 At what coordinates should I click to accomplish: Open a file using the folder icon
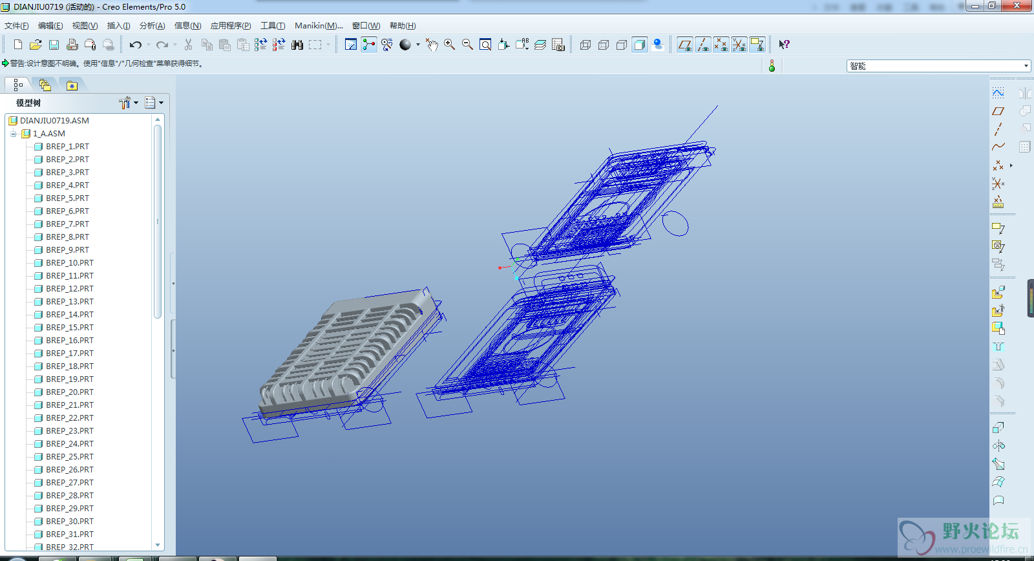(36, 45)
